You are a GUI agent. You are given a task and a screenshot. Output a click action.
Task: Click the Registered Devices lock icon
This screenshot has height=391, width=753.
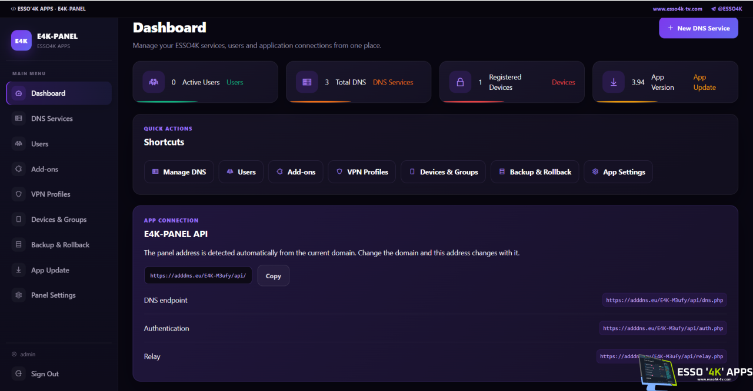point(460,82)
